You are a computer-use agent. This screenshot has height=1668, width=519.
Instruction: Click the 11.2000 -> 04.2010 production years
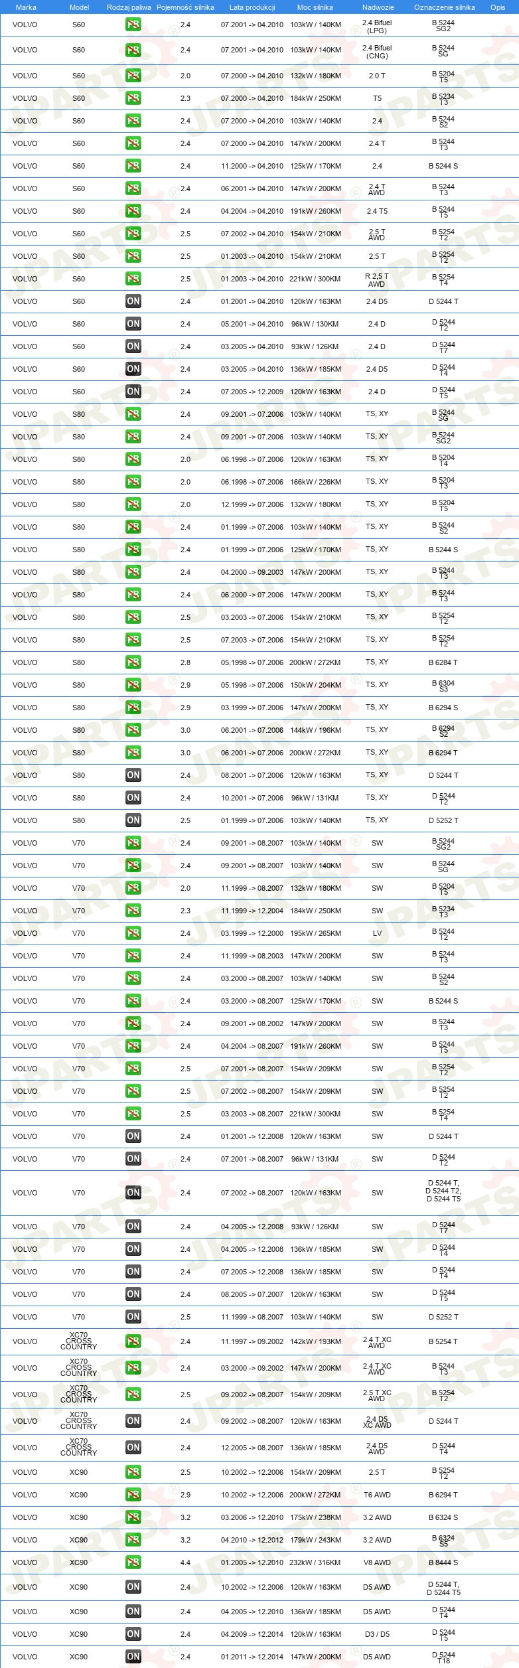(252, 166)
